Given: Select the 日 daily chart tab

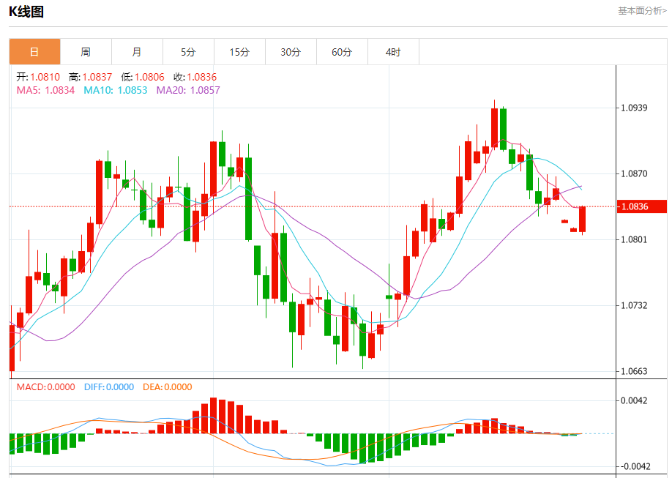Looking at the screenshot, I should (x=34, y=52).
